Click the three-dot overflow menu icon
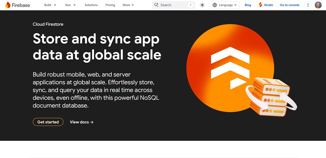 click(x=308, y=5)
